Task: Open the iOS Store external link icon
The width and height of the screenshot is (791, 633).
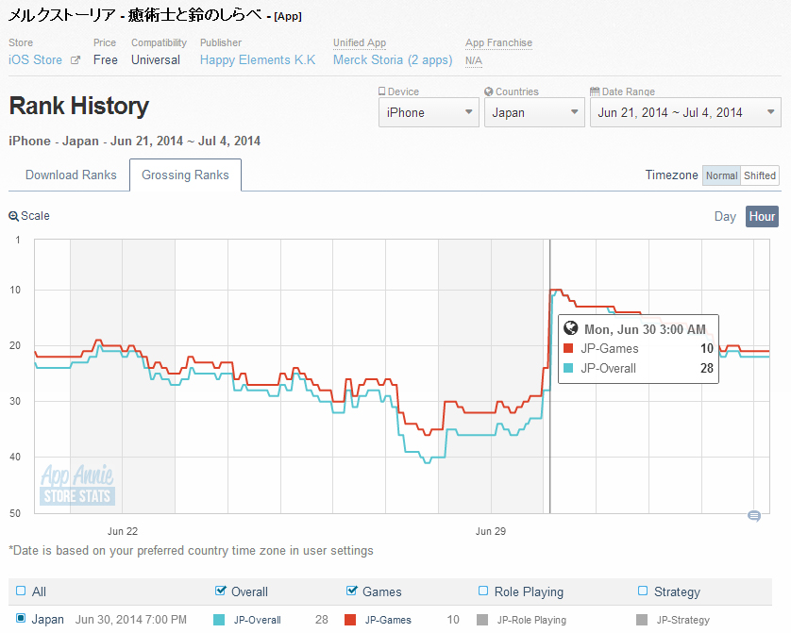Action: click(76, 60)
